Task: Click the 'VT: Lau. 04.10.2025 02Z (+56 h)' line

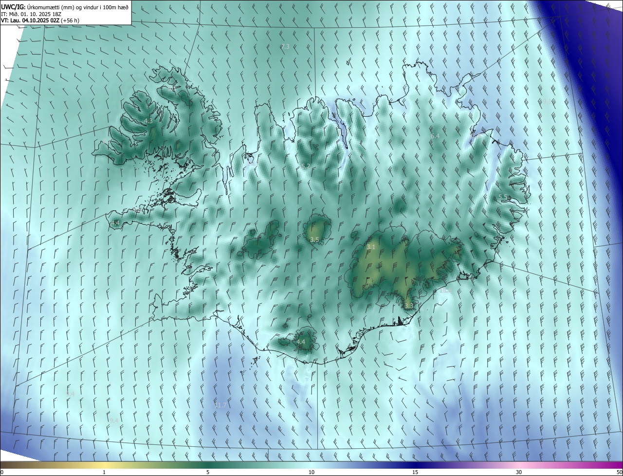Action: point(40,20)
